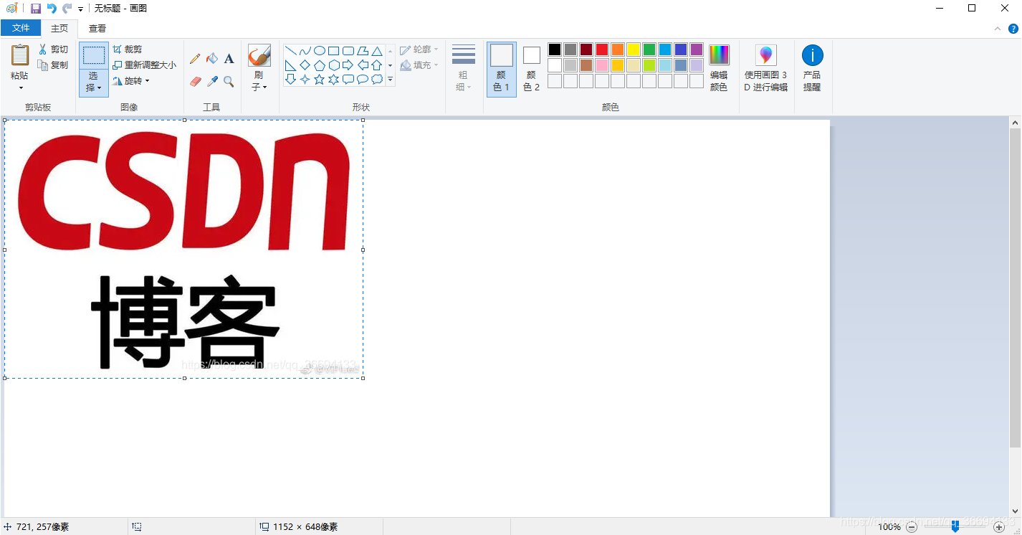Open the Size (粗细) dropdown
The height and width of the screenshot is (535, 1022).
464,68
